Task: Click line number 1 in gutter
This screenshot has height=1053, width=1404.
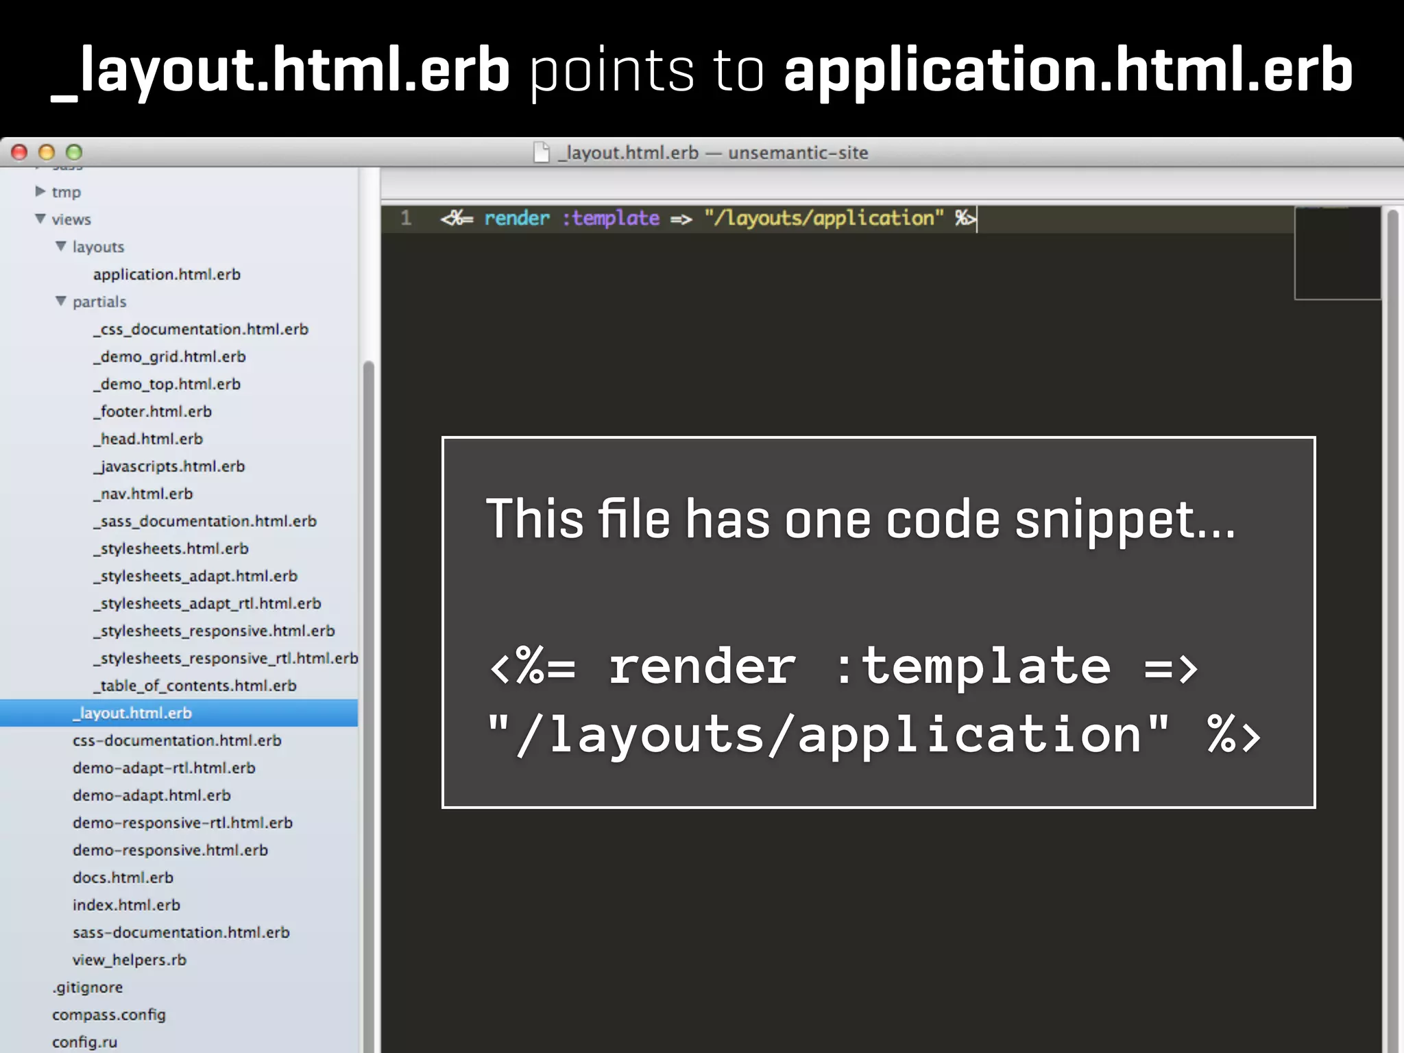Action: tap(406, 218)
